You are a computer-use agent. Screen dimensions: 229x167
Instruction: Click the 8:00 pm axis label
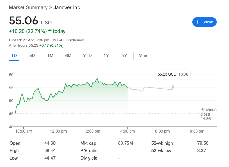click(x=197, y=131)
